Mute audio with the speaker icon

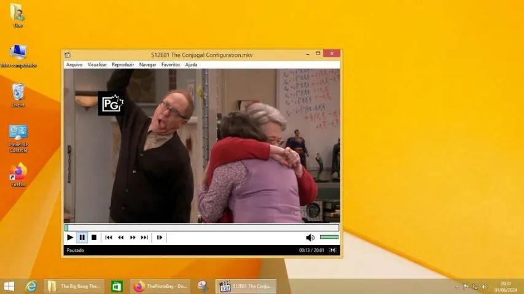click(x=310, y=237)
